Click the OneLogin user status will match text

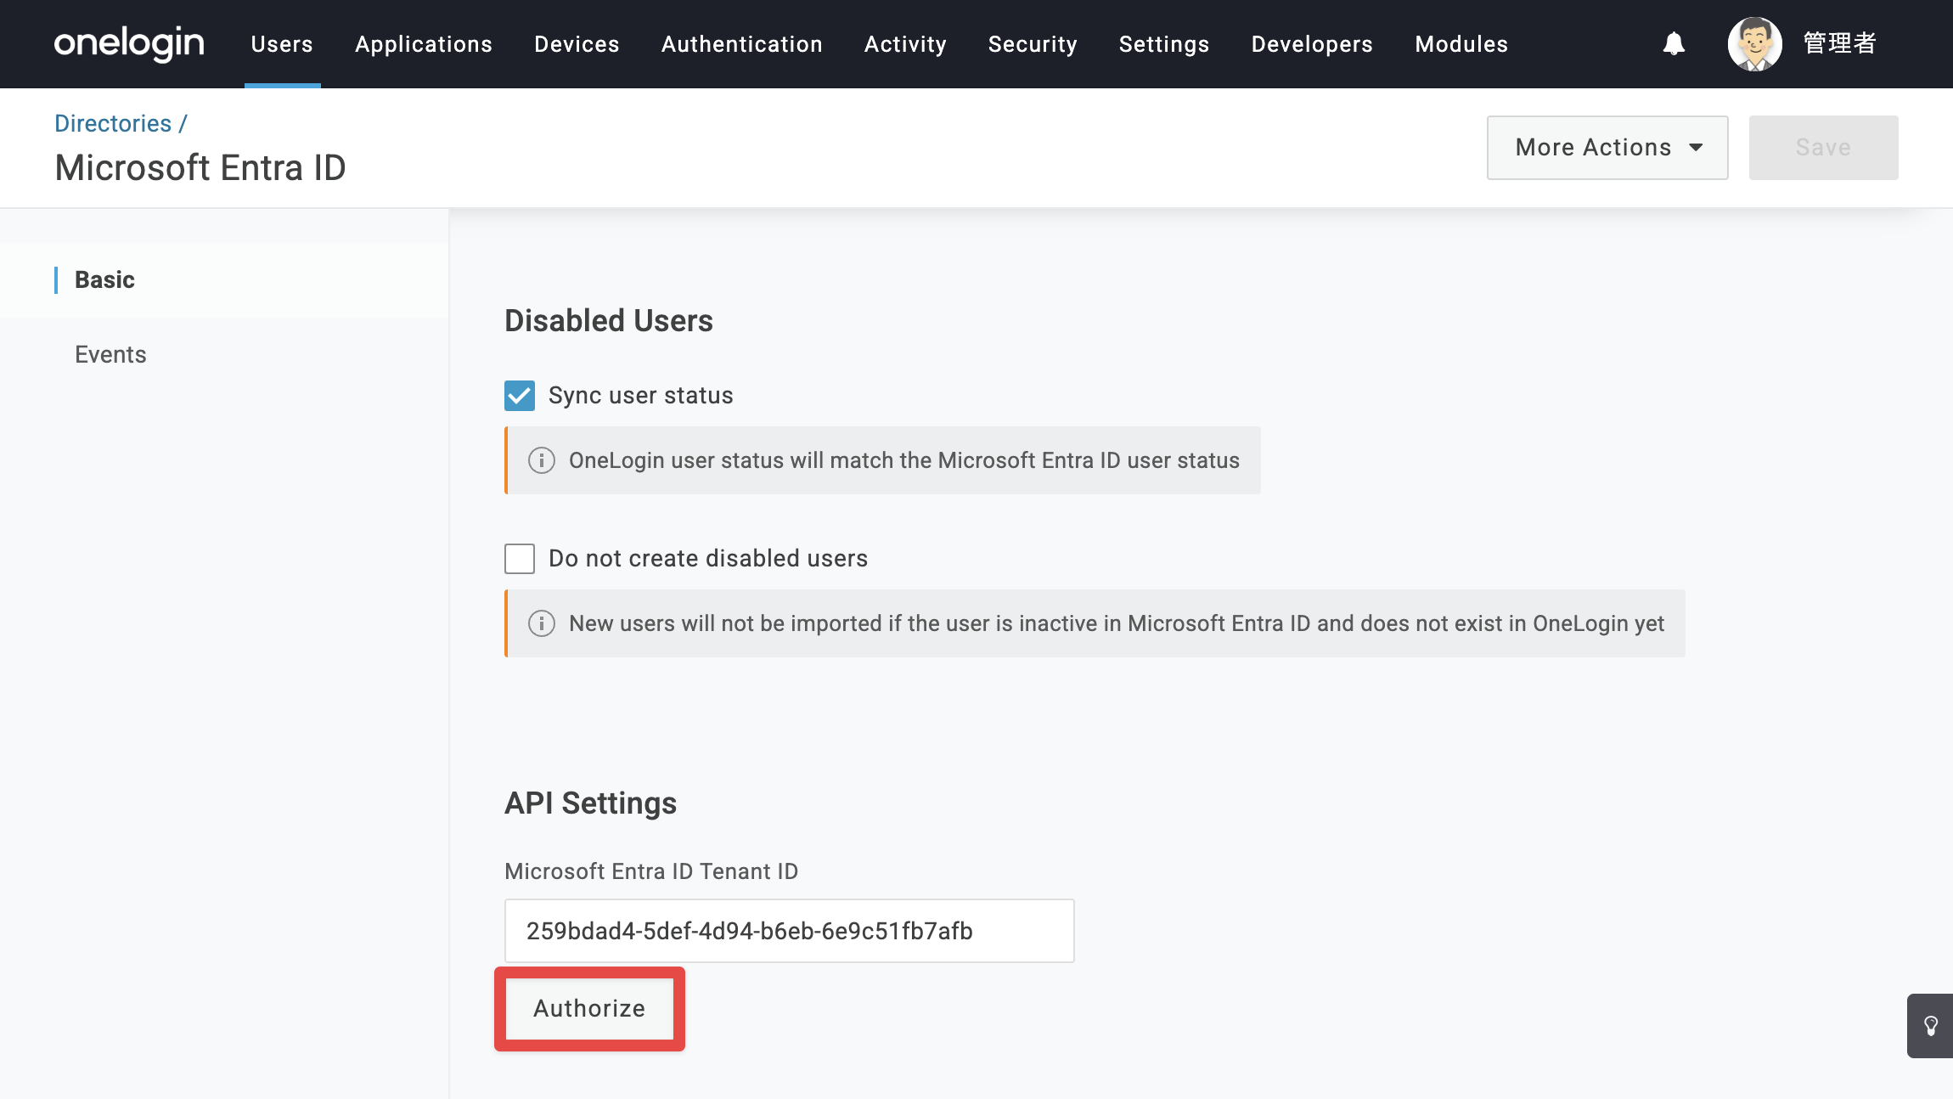click(x=904, y=460)
